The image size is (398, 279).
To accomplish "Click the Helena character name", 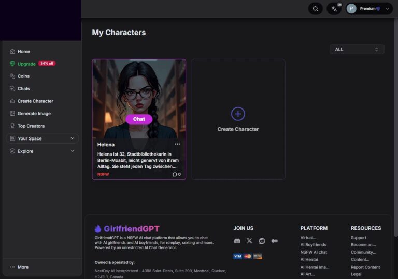I will click(106, 145).
